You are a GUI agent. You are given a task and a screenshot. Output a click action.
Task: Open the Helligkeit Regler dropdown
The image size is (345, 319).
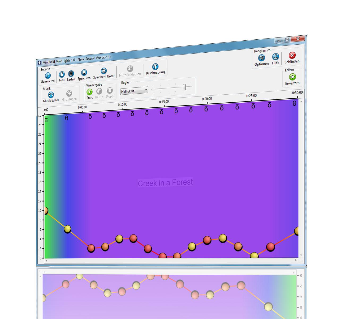tap(134, 91)
